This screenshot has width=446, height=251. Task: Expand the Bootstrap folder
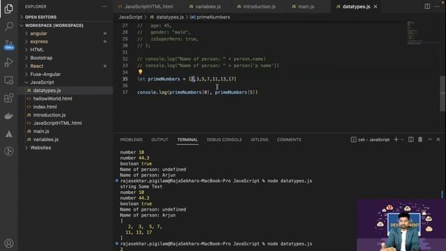click(x=41, y=58)
